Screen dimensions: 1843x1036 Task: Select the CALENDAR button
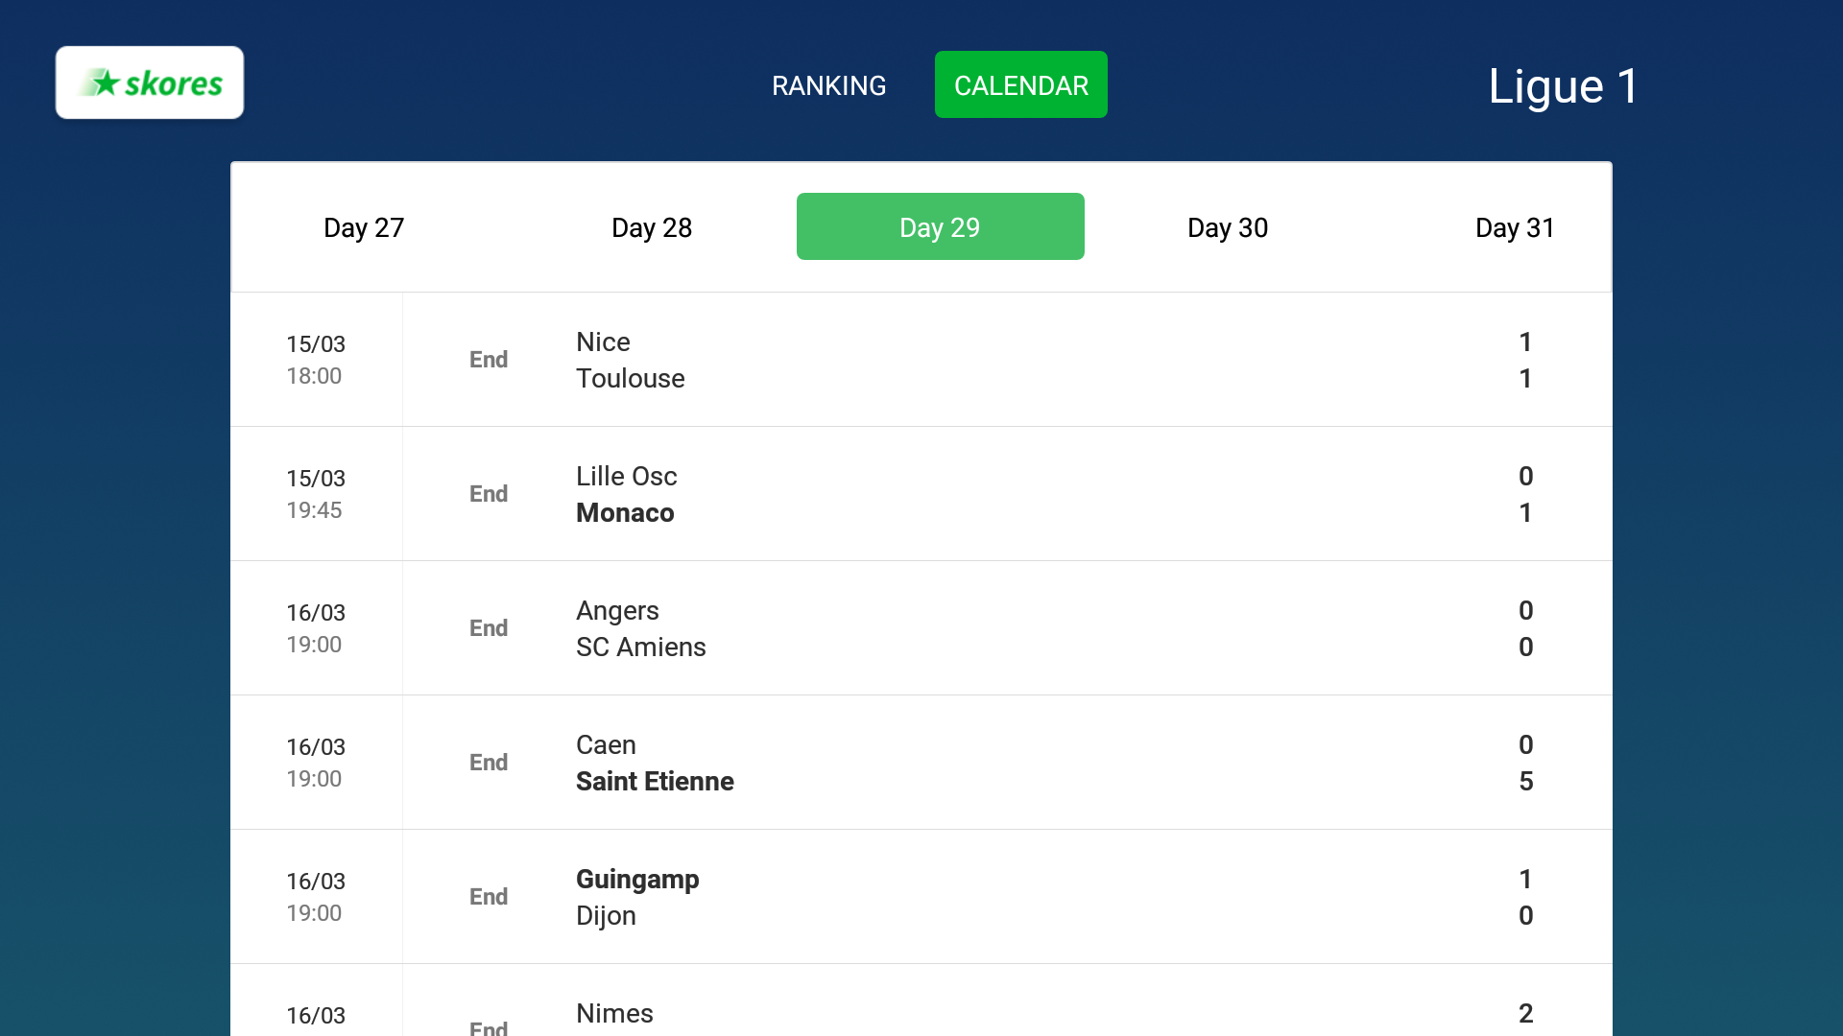point(1021,85)
